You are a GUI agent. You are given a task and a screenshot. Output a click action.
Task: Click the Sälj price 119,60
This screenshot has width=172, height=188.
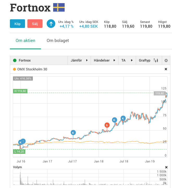(128, 26)
